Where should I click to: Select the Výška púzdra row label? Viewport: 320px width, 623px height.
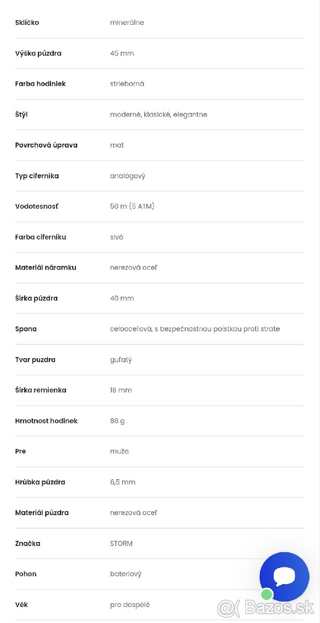click(38, 53)
